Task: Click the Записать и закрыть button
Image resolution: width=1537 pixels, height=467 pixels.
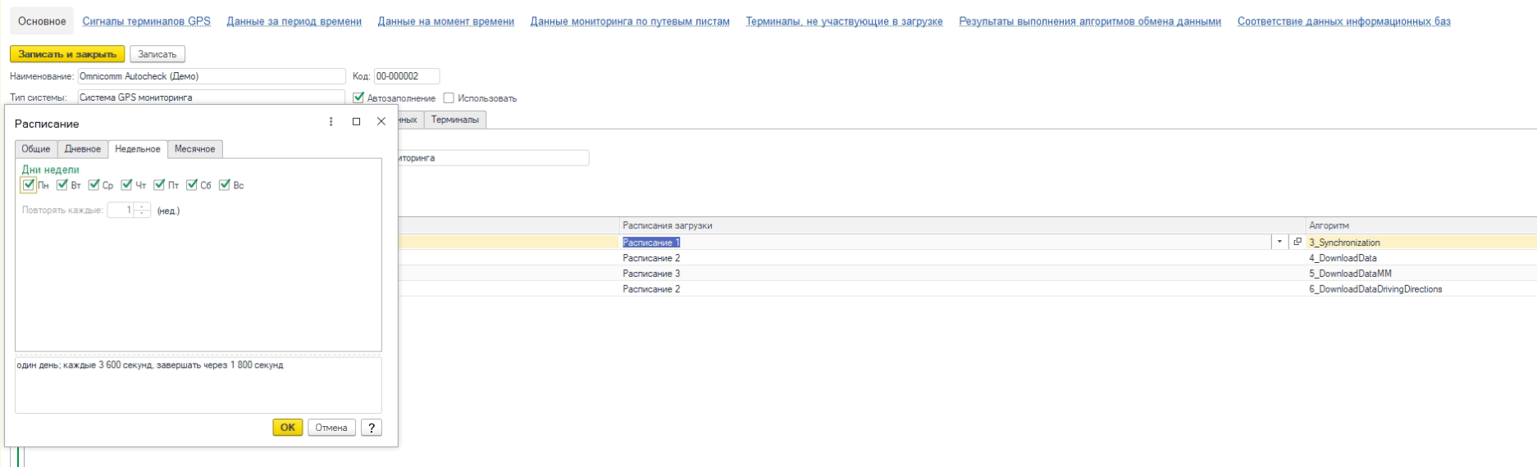Action: (67, 54)
